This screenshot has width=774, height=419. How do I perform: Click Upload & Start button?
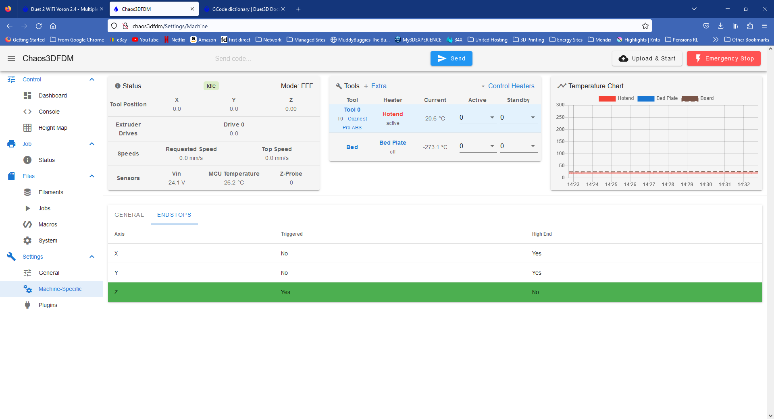tap(647, 58)
